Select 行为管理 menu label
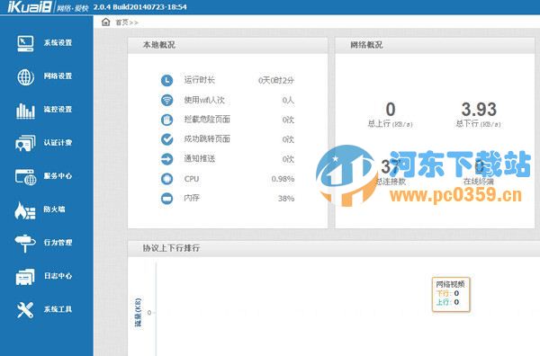The image size is (540, 356). coord(58,243)
